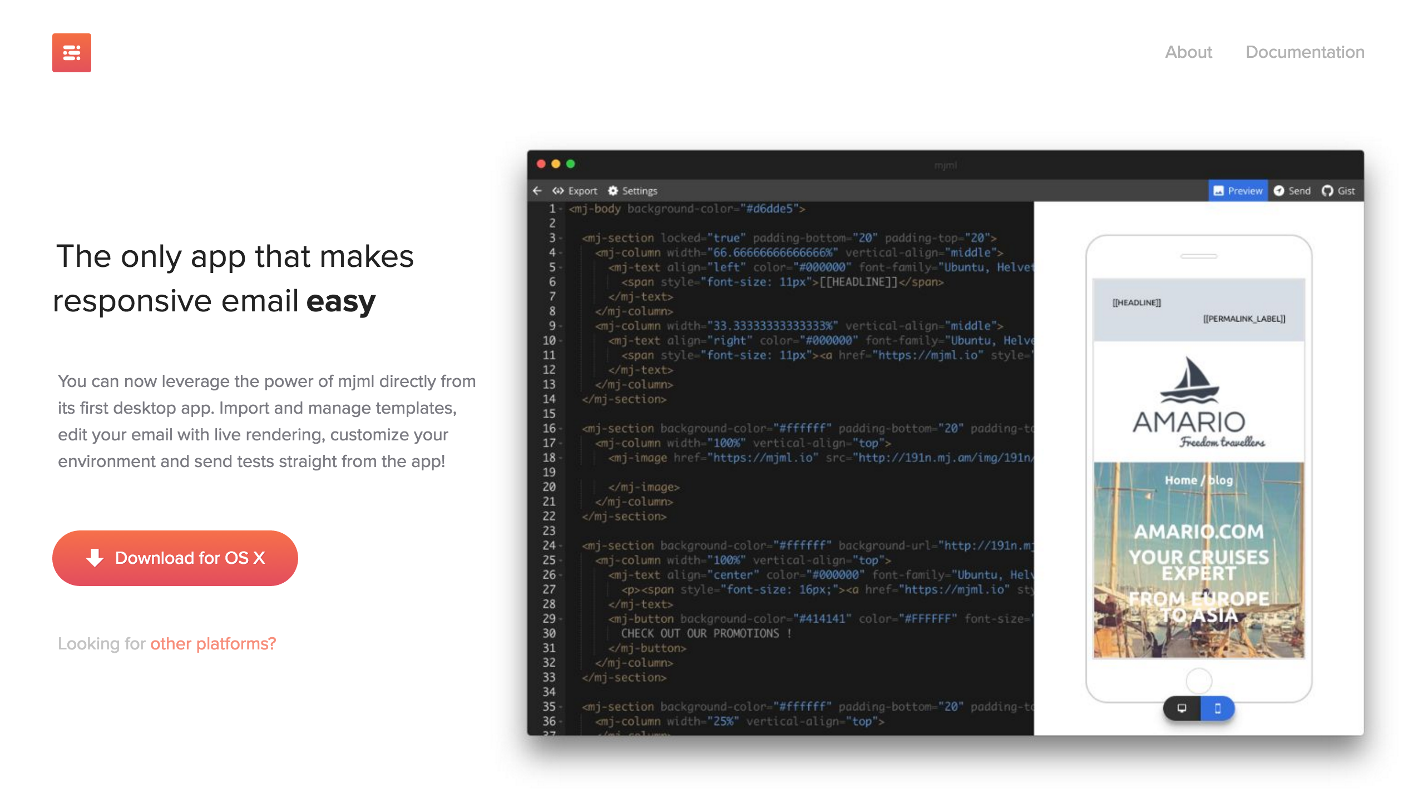Click the download arrow icon on the button
Screen dimensions: 1423x794
(95, 558)
